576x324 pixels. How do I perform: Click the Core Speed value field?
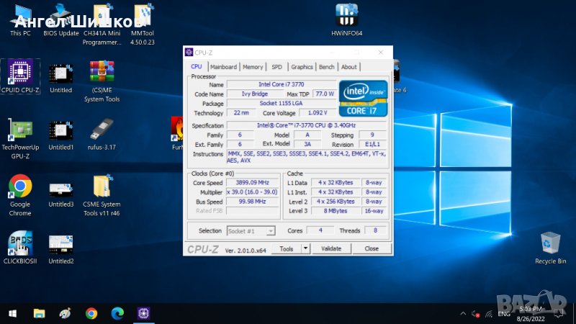click(x=253, y=183)
